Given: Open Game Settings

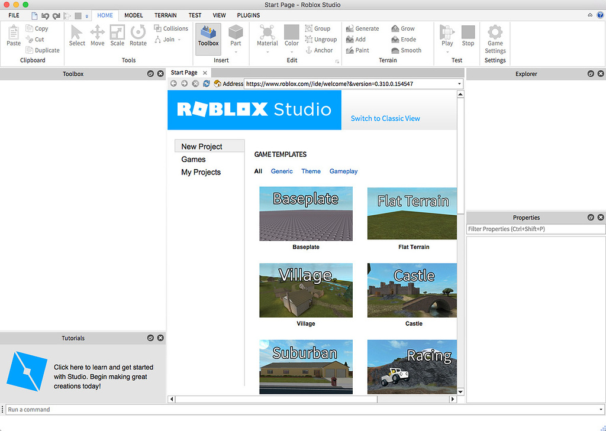Looking at the screenshot, I should point(495,35).
